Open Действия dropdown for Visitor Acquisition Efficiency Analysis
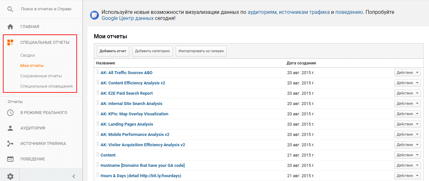 (407, 145)
